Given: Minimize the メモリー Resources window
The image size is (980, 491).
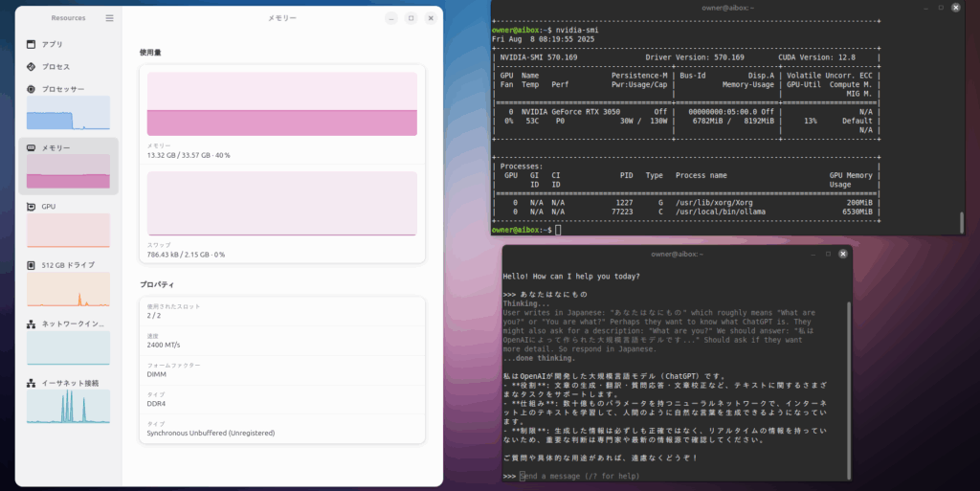Looking at the screenshot, I should [391, 18].
